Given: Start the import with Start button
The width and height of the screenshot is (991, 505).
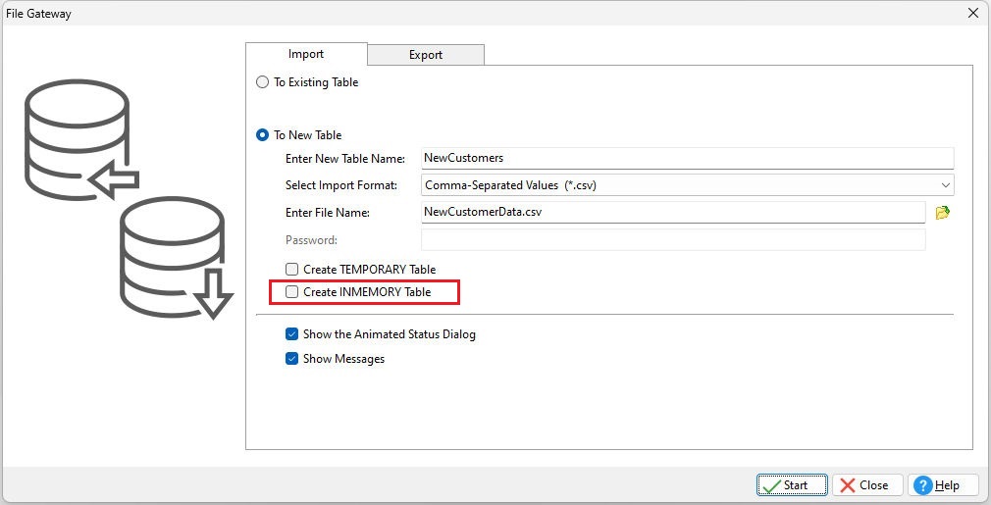Looking at the screenshot, I should [792, 485].
